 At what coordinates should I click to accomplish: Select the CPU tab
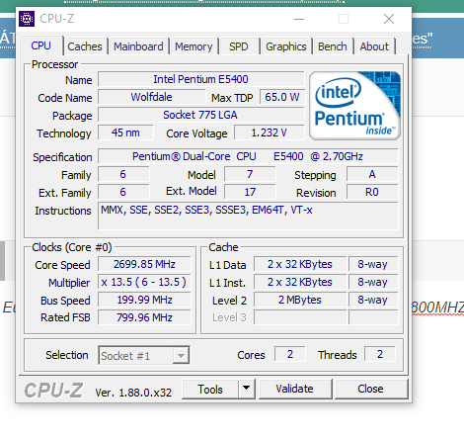coord(41,45)
